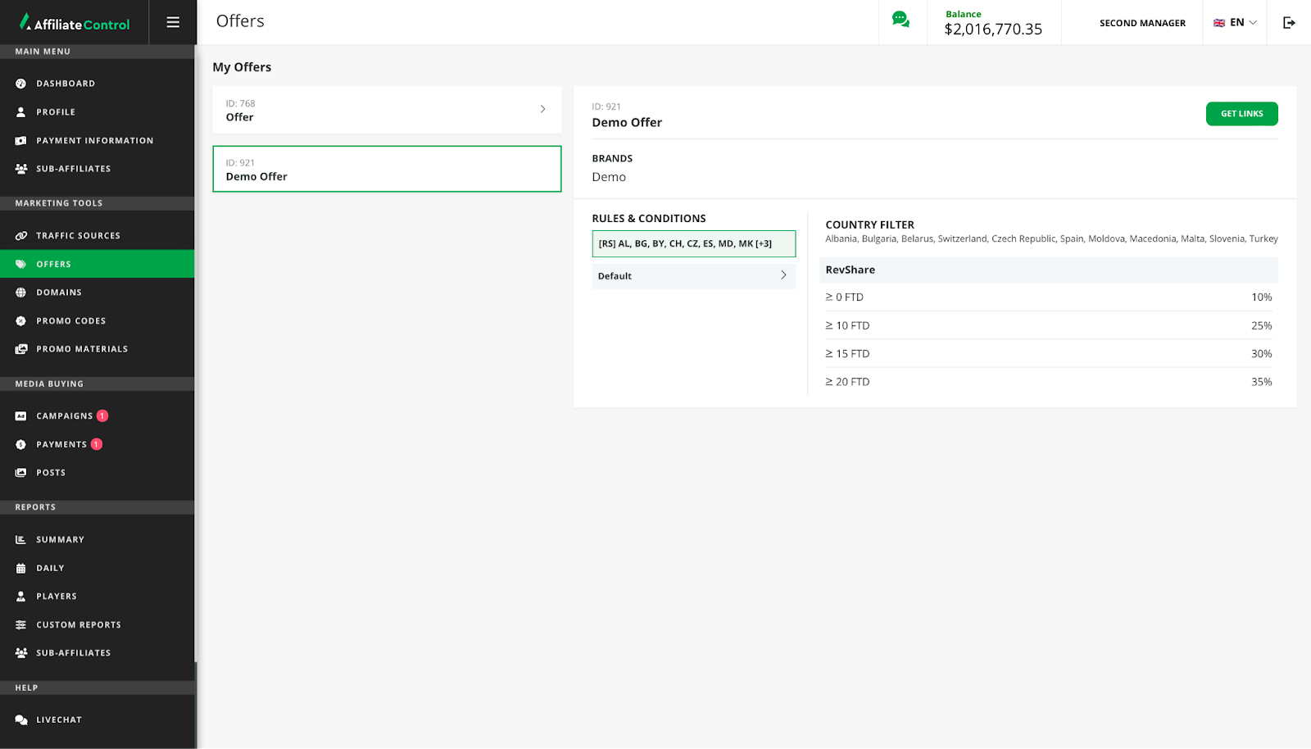Click the Promo Materials images icon

tap(21, 349)
